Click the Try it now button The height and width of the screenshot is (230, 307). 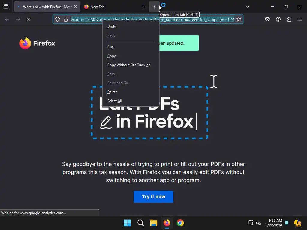click(x=153, y=197)
